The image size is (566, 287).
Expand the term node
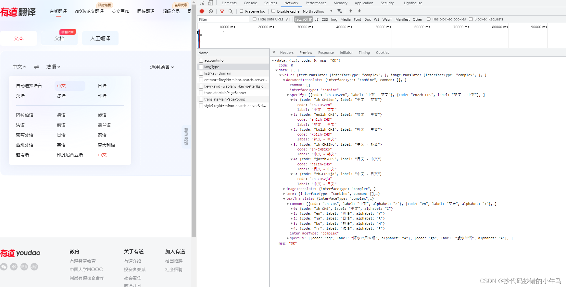pyautogui.click(x=284, y=194)
